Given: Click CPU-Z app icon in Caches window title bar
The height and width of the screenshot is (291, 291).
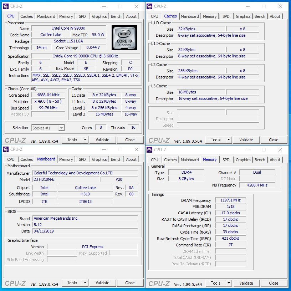Looking at the screenshot, I should (149, 6).
